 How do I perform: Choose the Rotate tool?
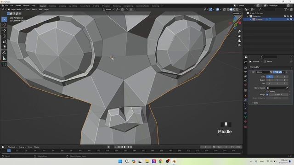click(4, 36)
